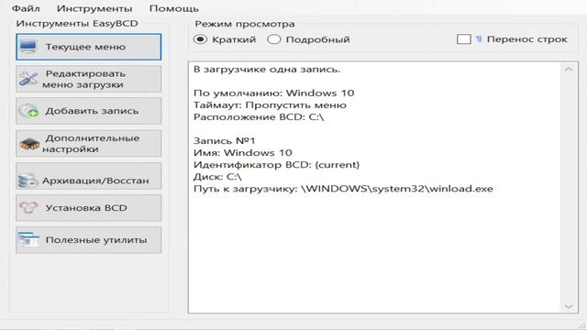
Task: Click the line 'Диск: C:\'
Action: point(217,177)
